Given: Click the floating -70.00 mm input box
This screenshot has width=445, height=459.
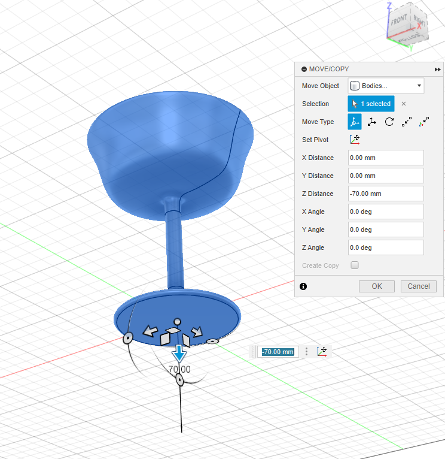Looking at the screenshot, I should pos(278,352).
